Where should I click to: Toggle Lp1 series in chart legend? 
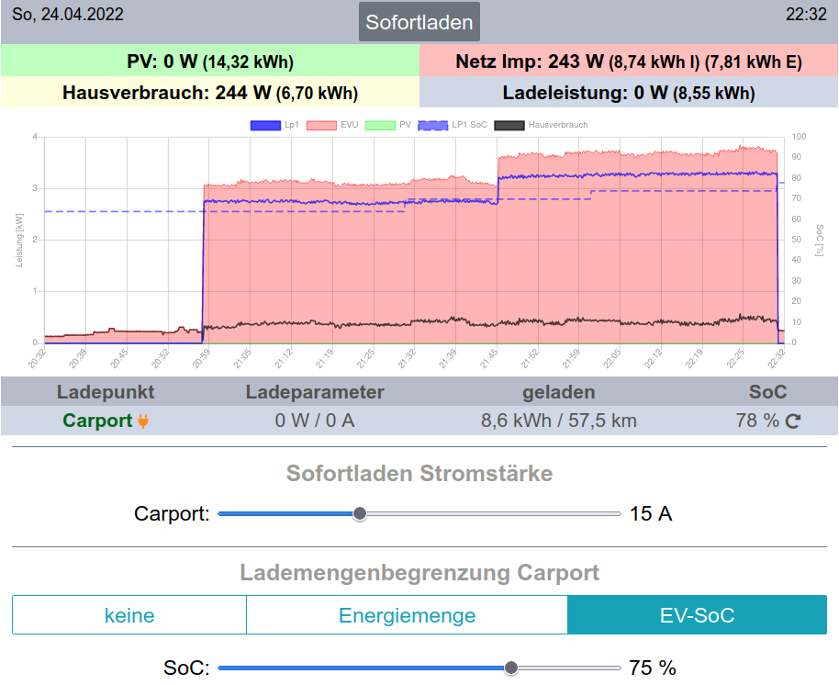click(x=275, y=125)
